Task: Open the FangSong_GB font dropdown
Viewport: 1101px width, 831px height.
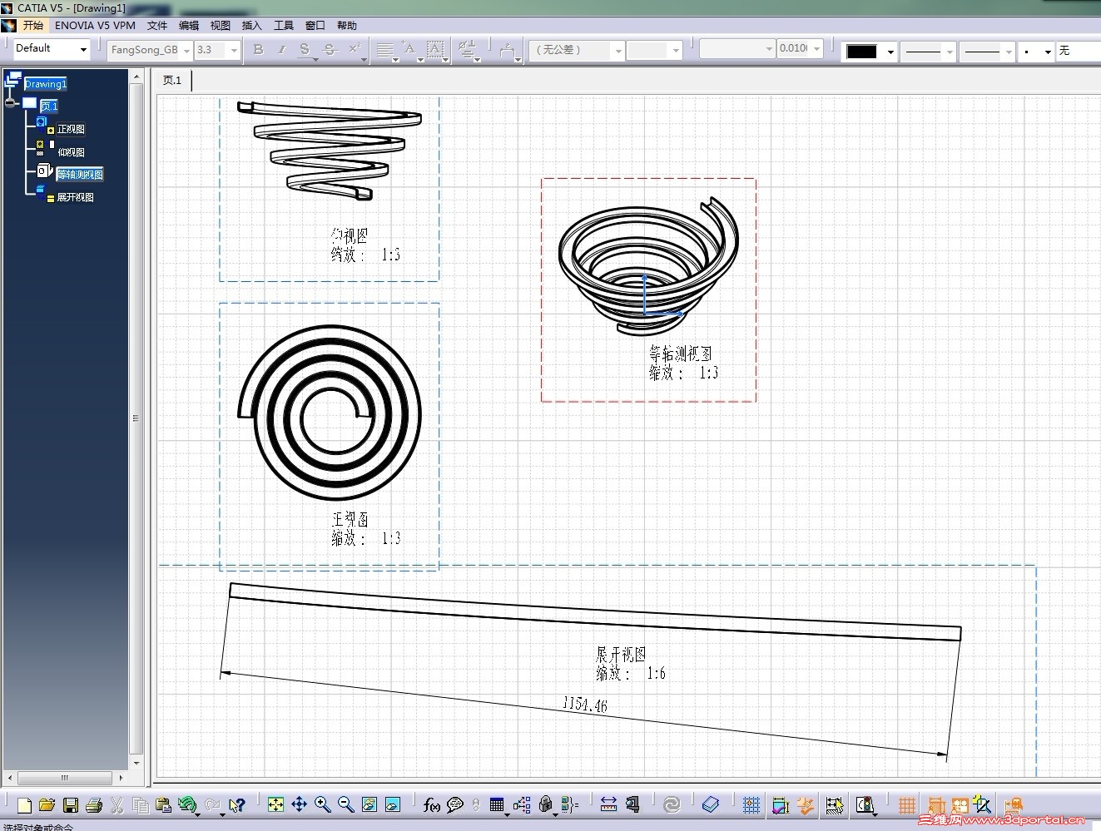Action: tap(186, 51)
